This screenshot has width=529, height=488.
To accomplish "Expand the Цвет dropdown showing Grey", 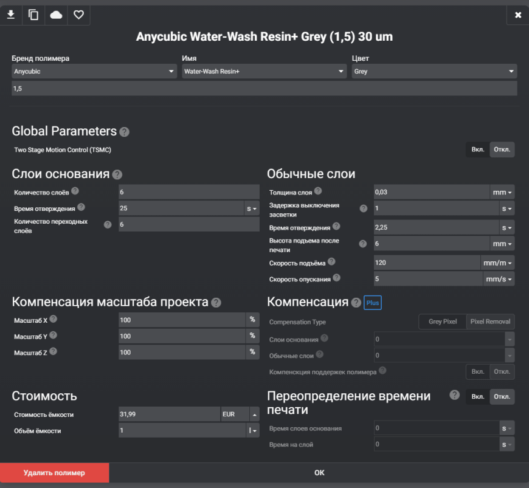I will pyautogui.click(x=434, y=72).
